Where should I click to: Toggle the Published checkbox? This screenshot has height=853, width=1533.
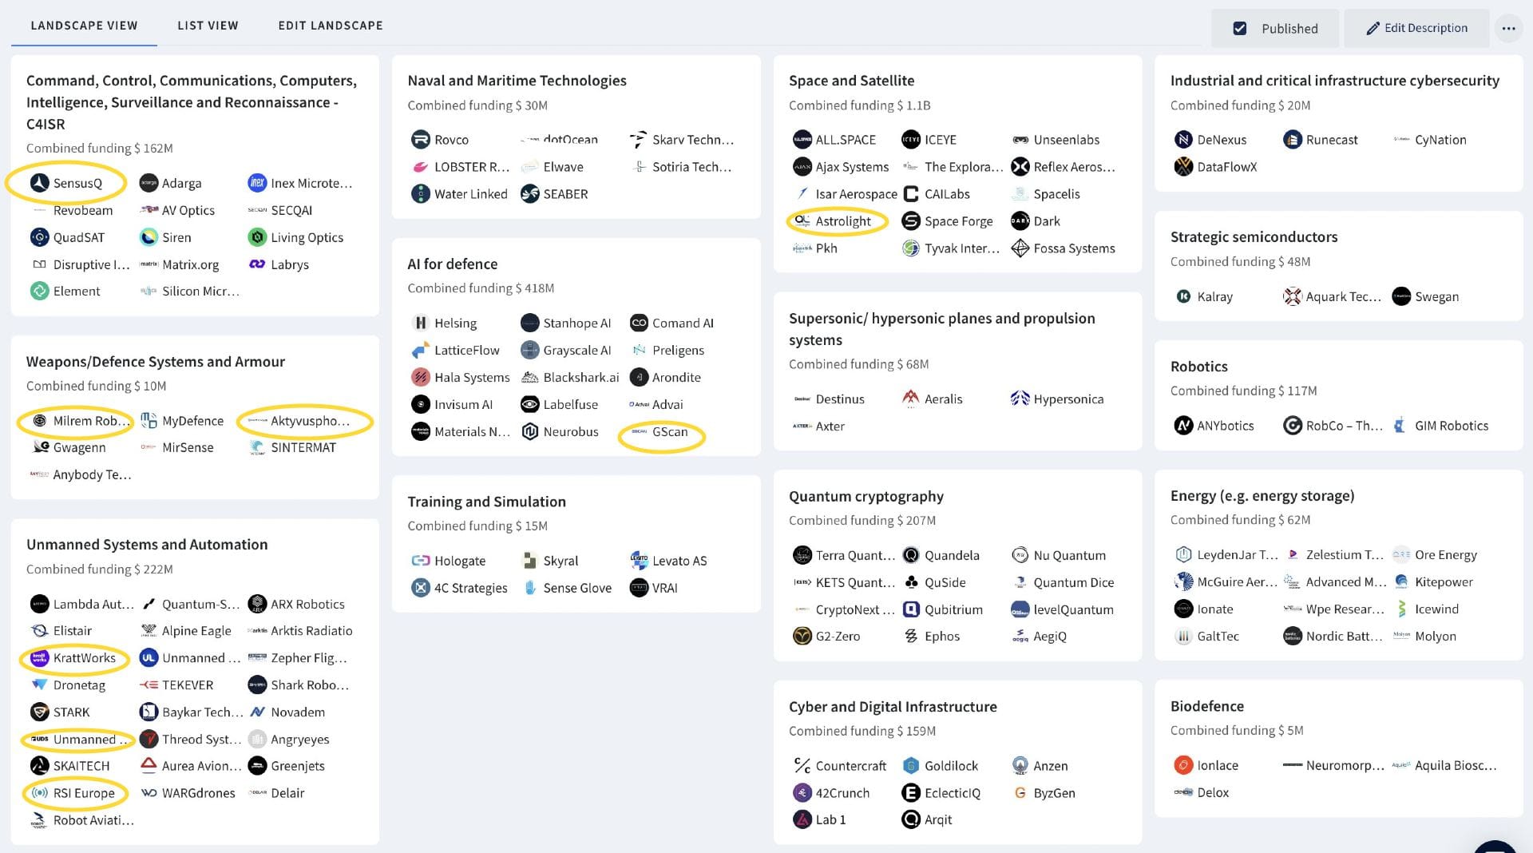click(1240, 29)
